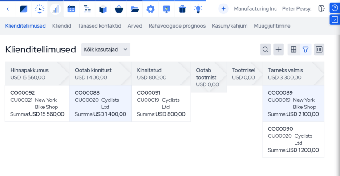Click the Peter Peasy user name
This screenshot has width=340, height=176.
click(297, 8)
